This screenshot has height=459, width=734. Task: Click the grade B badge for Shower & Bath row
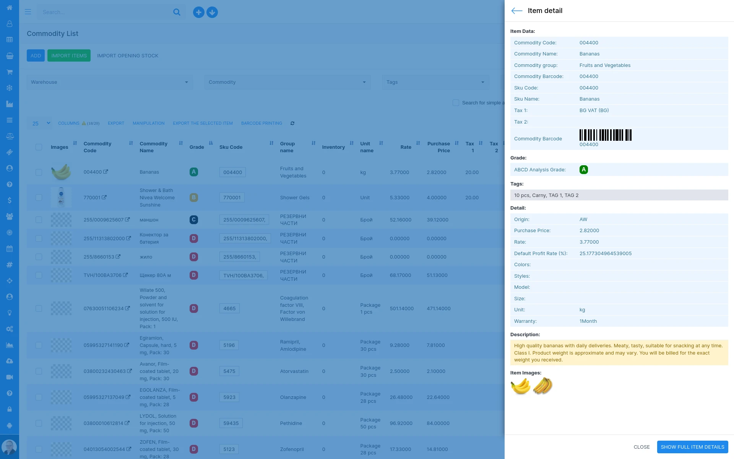pyautogui.click(x=194, y=197)
